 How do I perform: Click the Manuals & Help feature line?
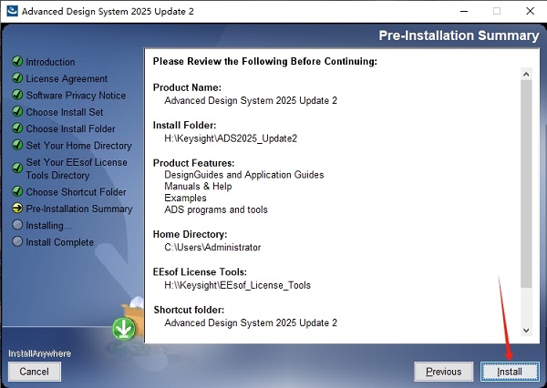tap(198, 187)
